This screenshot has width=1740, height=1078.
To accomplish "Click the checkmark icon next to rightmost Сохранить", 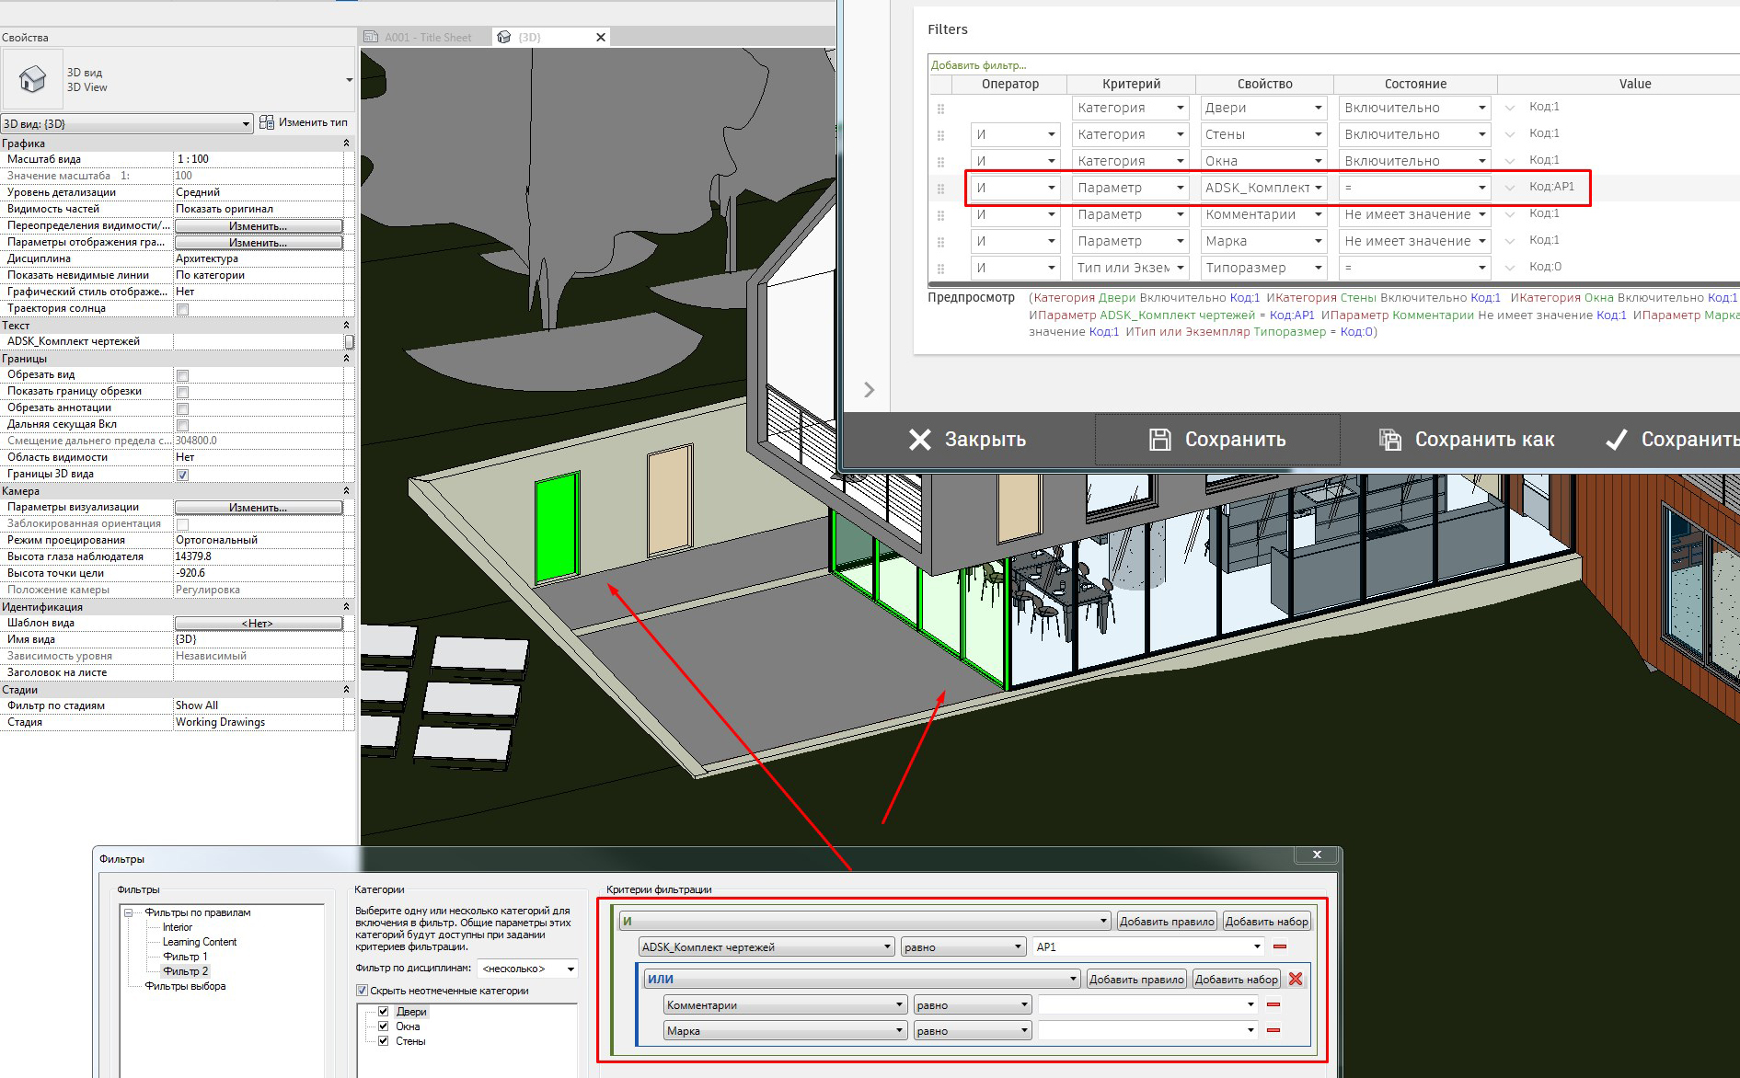I will coord(1616,440).
